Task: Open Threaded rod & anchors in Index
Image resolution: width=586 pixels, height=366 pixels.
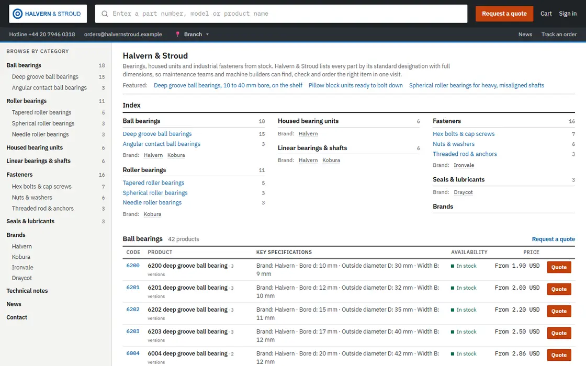Action: (465, 154)
